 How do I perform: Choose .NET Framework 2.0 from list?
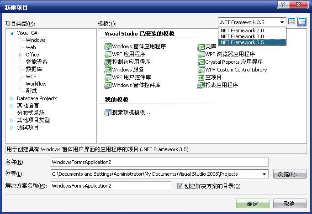click(252, 31)
